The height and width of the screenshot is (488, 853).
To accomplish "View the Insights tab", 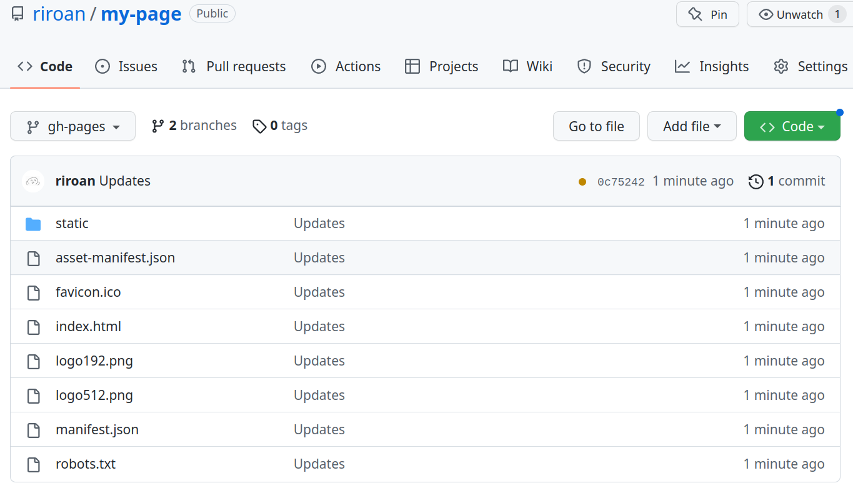I will (x=712, y=66).
